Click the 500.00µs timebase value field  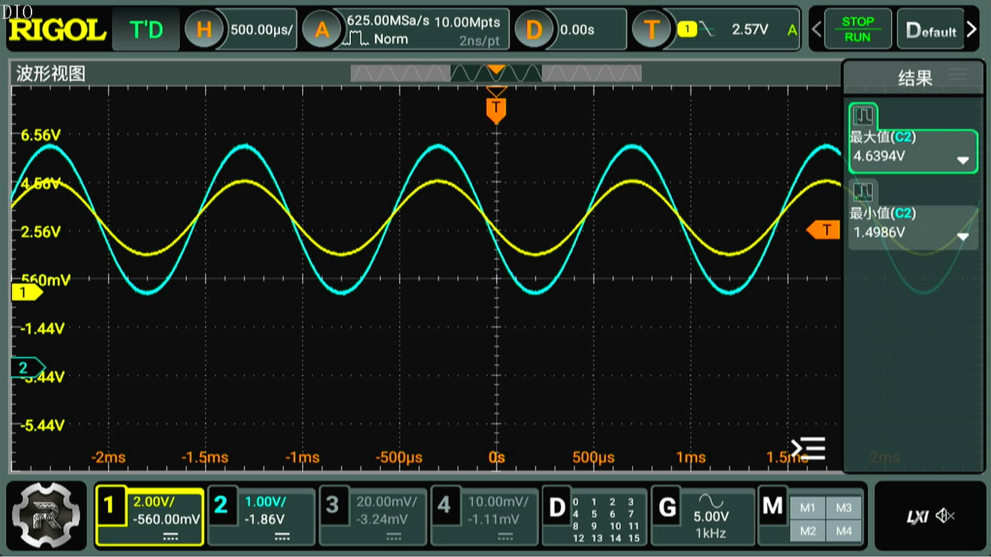coord(261,29)
